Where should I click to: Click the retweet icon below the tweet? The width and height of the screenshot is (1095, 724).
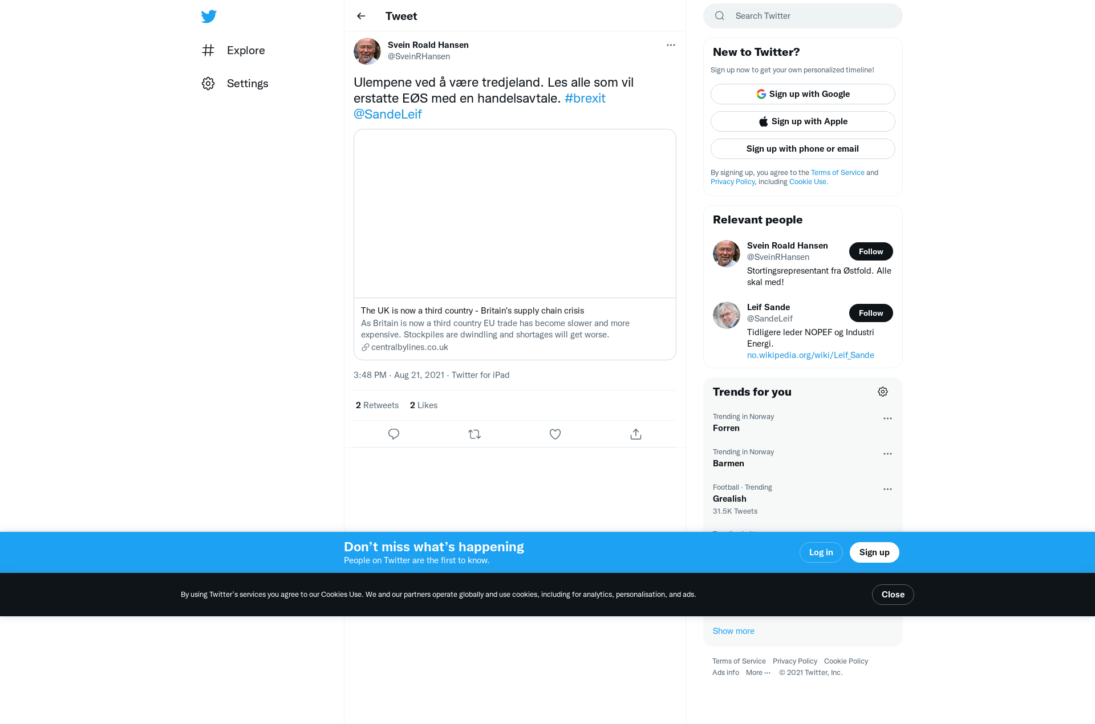click(x=474, y=434)
